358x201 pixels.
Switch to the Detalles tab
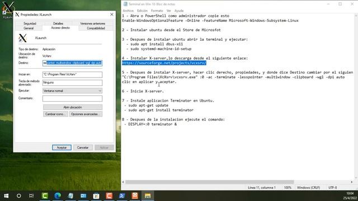click(x=58, y=23)
